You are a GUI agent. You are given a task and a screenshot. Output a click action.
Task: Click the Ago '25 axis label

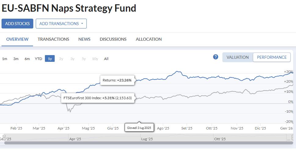(x=163, y=128)
